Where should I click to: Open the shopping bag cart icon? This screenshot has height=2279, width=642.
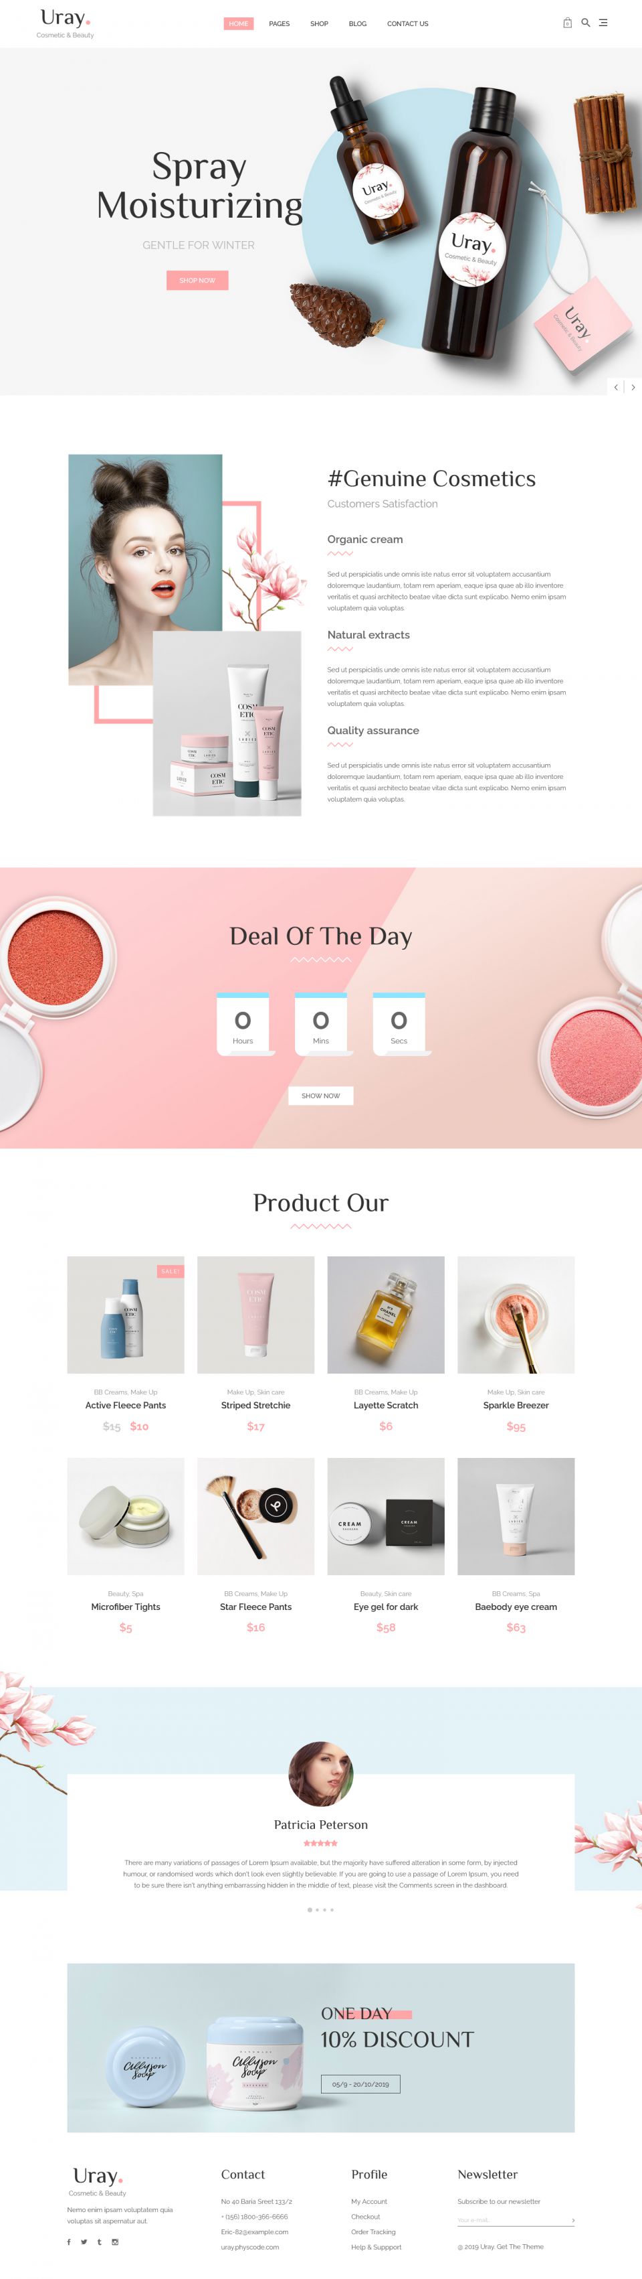567,23
